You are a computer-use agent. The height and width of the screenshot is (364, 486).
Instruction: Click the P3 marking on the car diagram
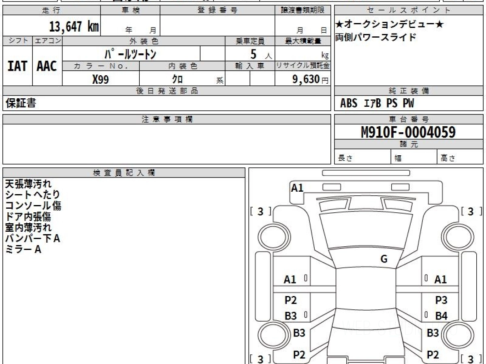(441, 300)
